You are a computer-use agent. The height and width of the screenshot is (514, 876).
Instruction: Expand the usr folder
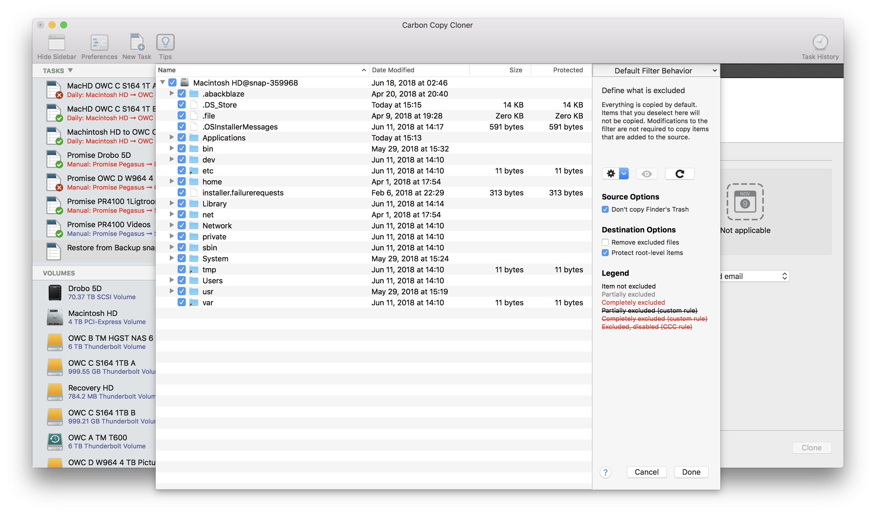pos(171,291)
